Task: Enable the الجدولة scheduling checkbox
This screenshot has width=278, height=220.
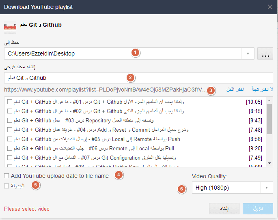Action: 6,186
